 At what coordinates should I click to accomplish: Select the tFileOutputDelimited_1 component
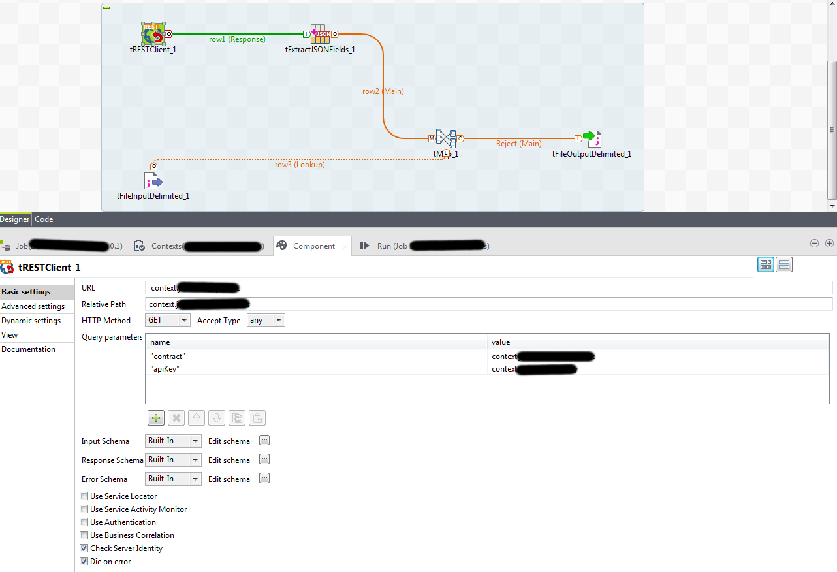coord(592,138)
